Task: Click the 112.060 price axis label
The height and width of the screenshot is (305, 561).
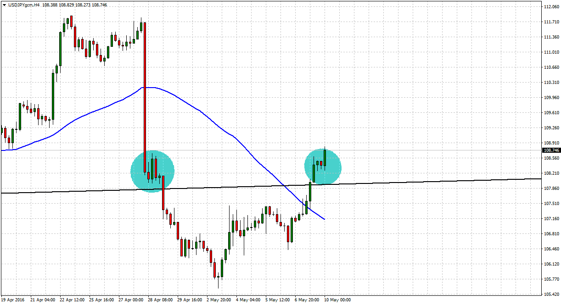Action: (x=551, y=7)
